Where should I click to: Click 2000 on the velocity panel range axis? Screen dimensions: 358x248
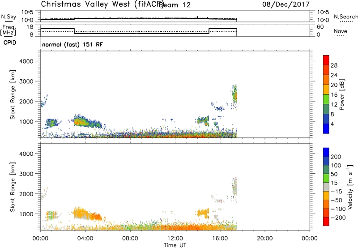tap(26, 194)
